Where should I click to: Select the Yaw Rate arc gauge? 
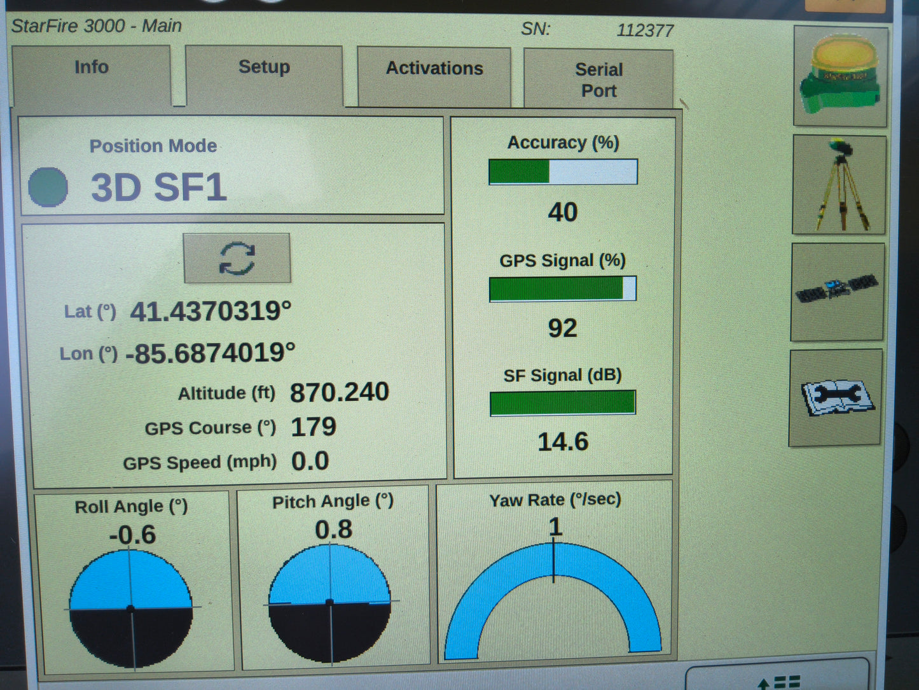pyautogui.click(x=553, y=600)
